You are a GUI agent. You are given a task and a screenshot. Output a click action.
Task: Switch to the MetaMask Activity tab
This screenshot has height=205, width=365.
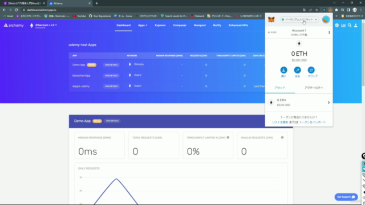pyautogui.click(x=314, y=88)
